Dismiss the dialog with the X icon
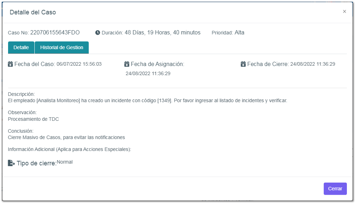 click(344, 12)
